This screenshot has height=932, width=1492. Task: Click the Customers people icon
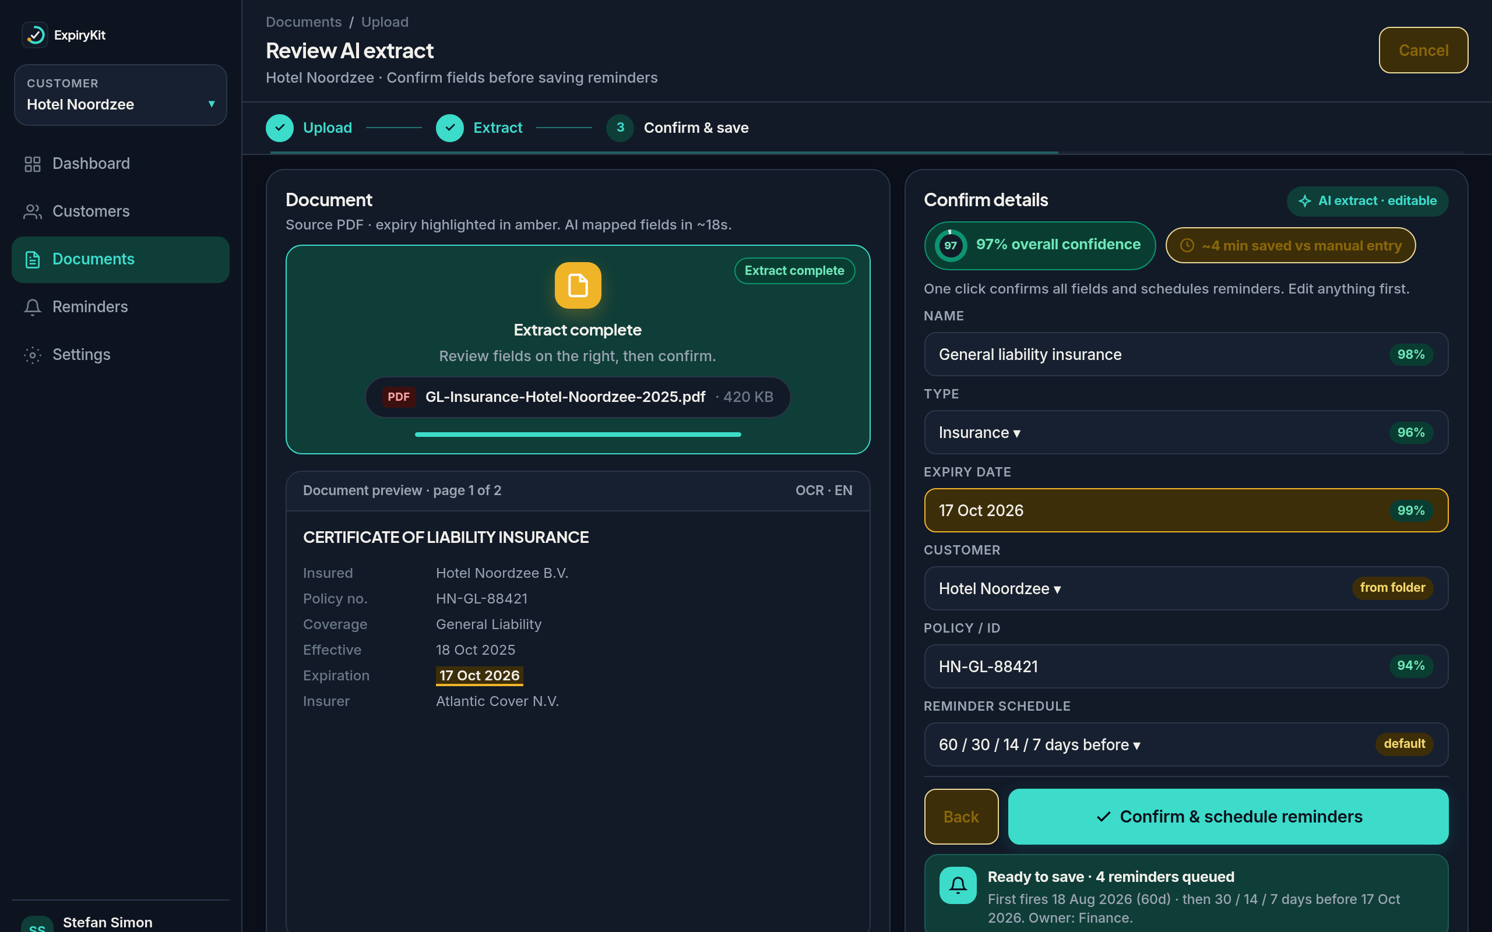(x=33, y=211)
